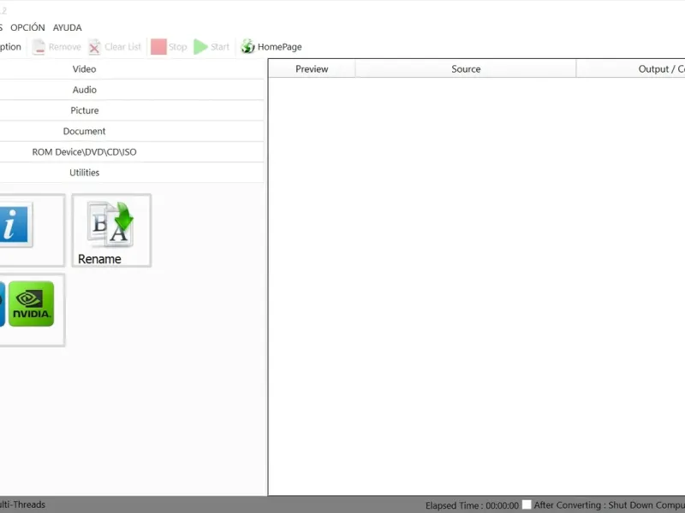Open the Rename utility

(x=111, y=230)
